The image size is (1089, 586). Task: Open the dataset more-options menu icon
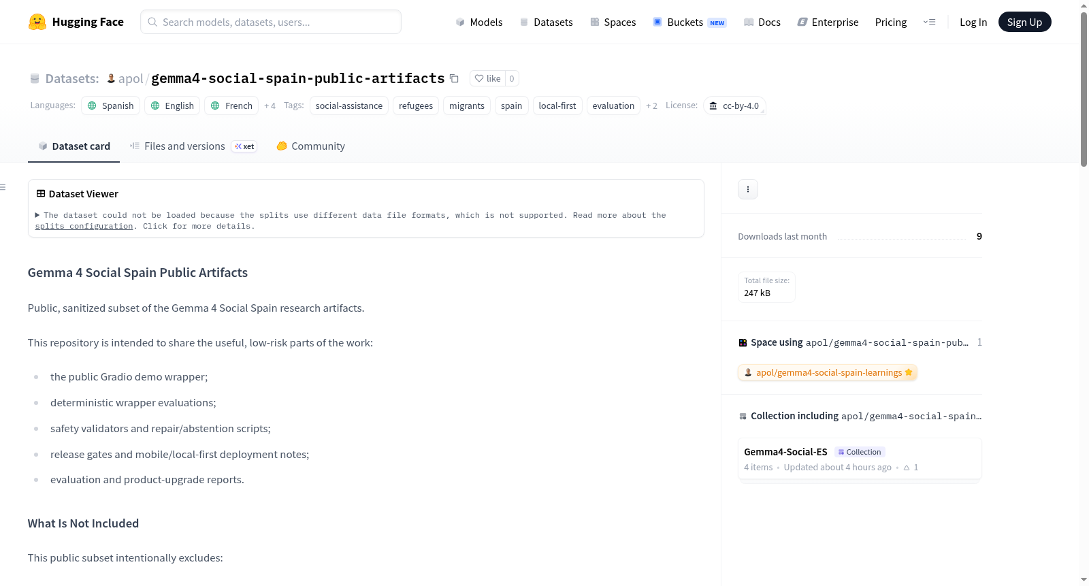(748, 189)
